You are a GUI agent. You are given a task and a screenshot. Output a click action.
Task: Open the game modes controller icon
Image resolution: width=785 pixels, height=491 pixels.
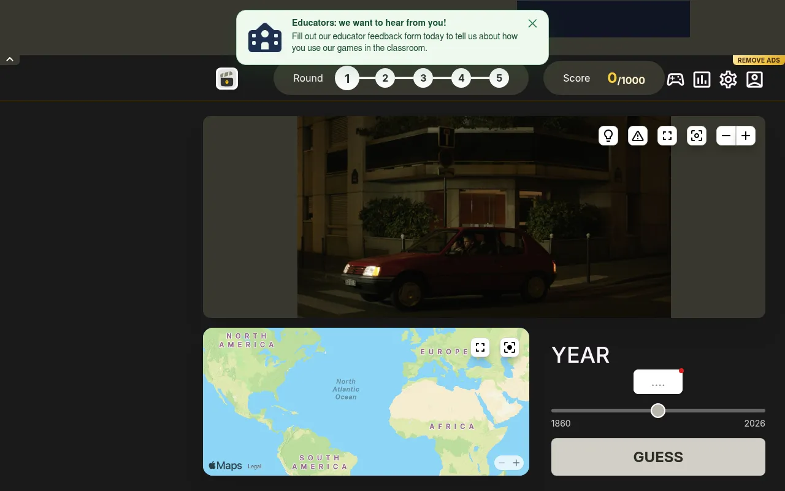point(675,79)
